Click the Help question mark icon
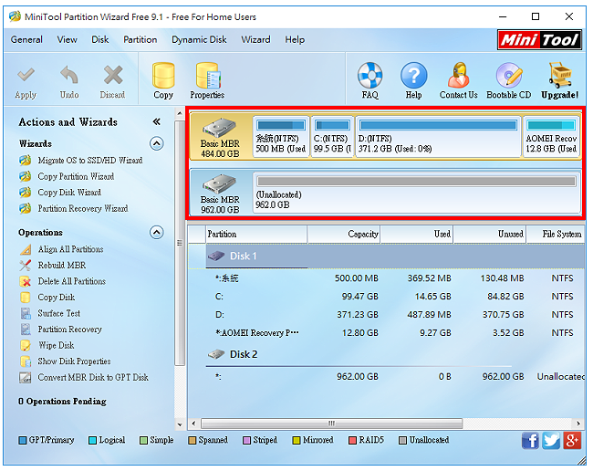Image resolution: width=593 pixels, height=471 pixels. click(x=414, y=75)
